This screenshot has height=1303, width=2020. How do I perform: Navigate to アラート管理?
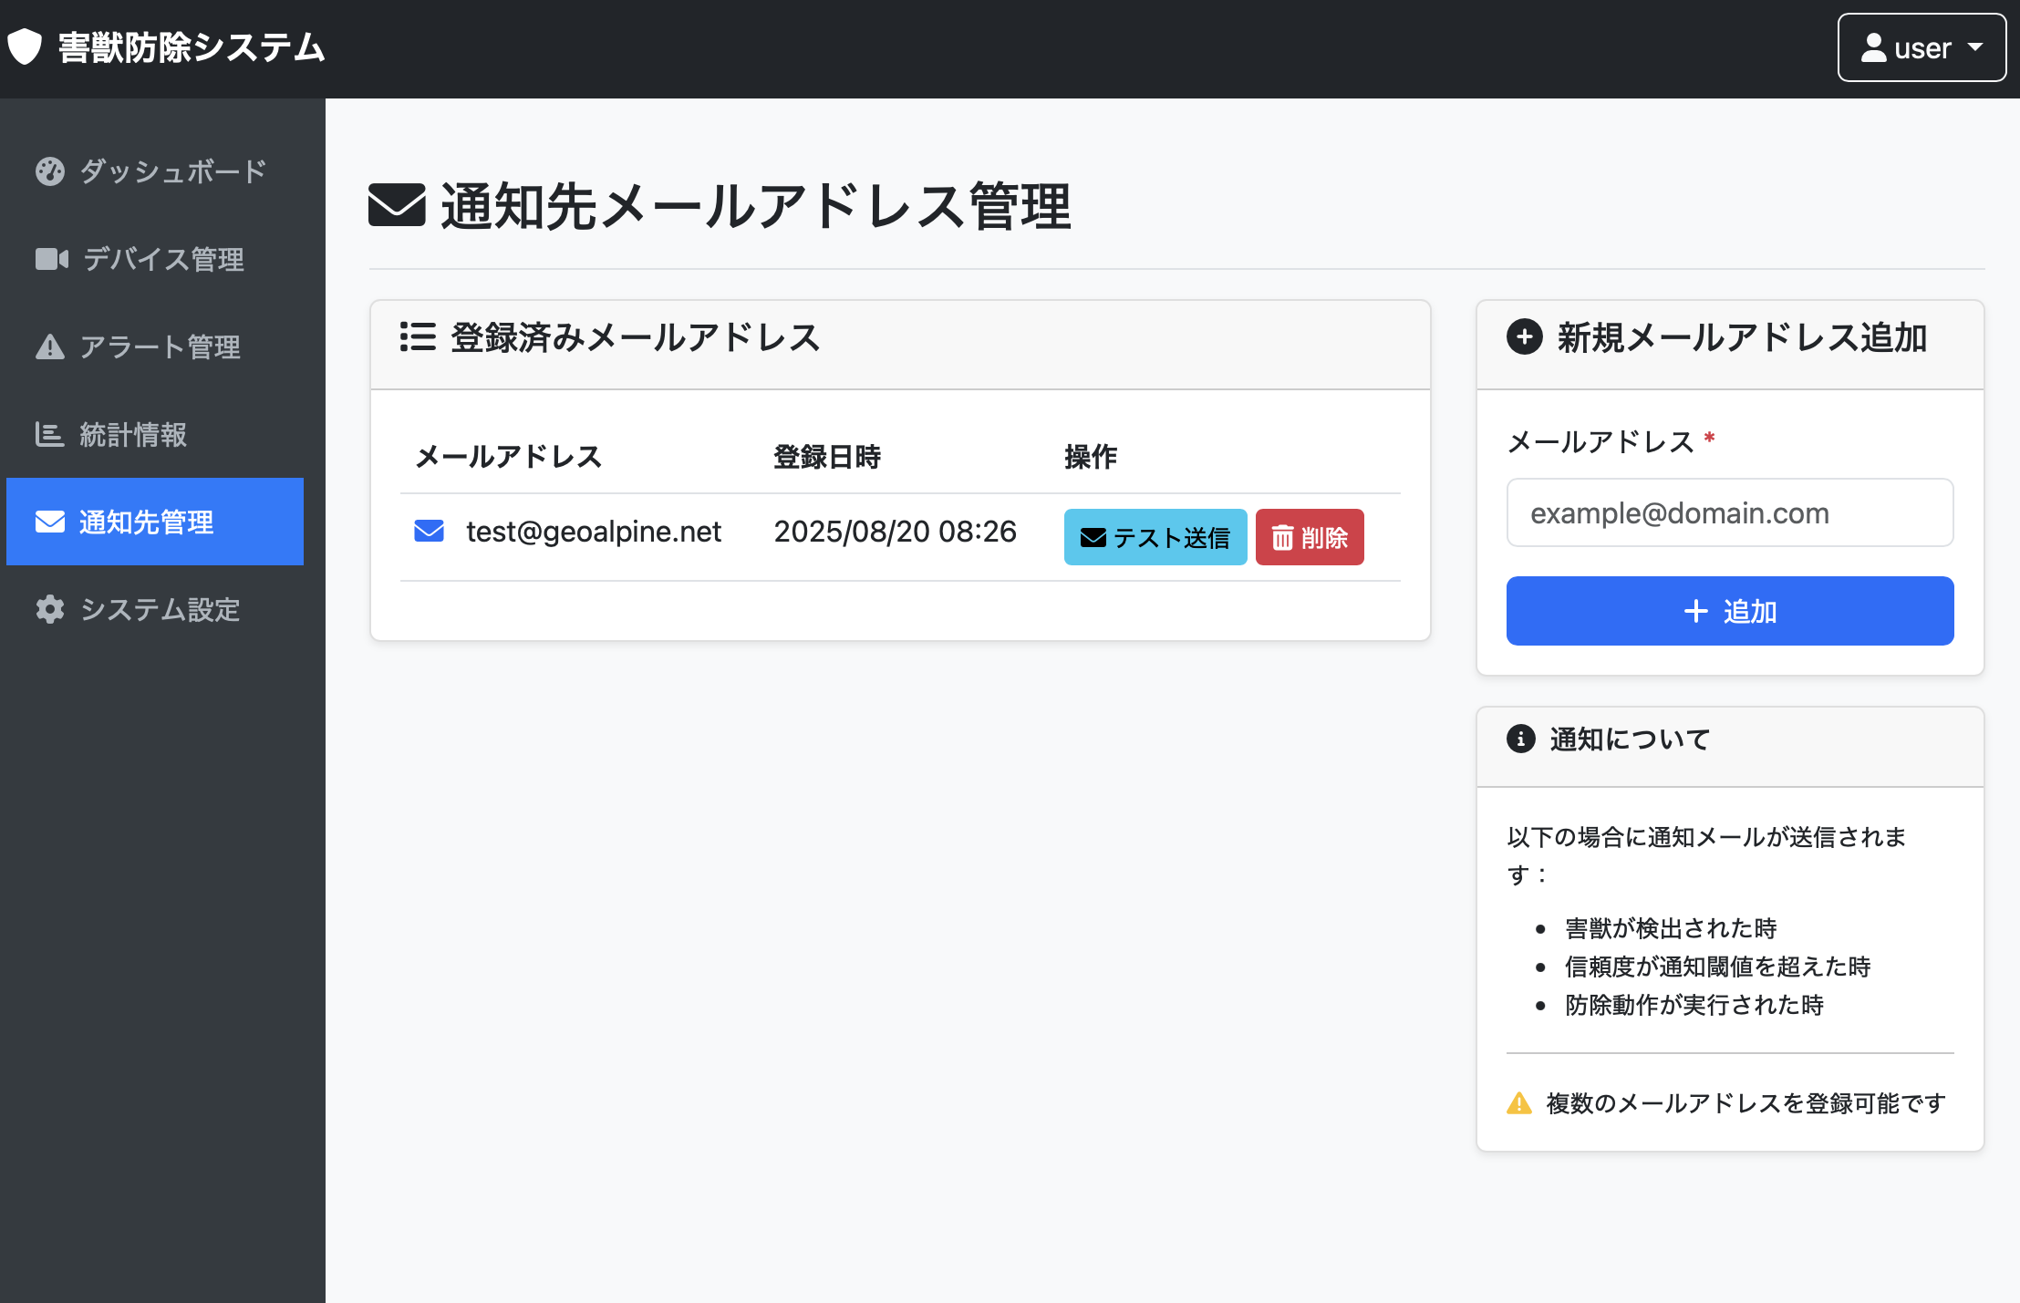coord(155,346)
